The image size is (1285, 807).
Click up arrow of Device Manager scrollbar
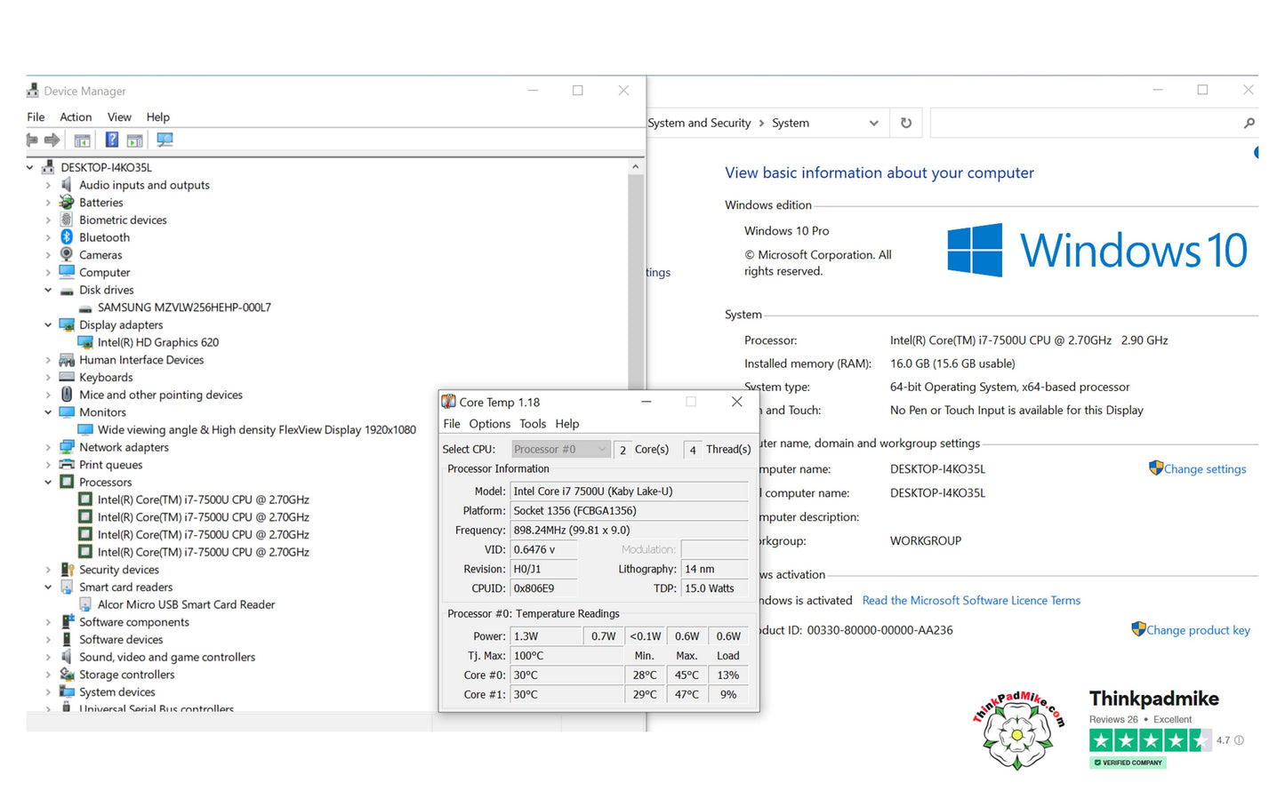635,167
